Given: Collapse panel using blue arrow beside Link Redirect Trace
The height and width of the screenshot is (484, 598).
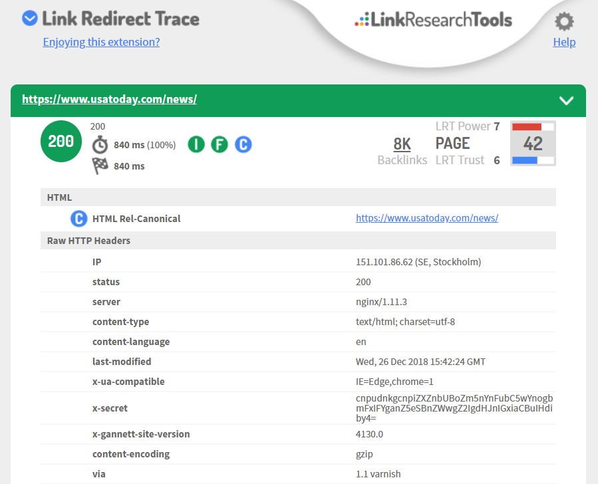Looking at the screenshot, I should pos(29,18).
